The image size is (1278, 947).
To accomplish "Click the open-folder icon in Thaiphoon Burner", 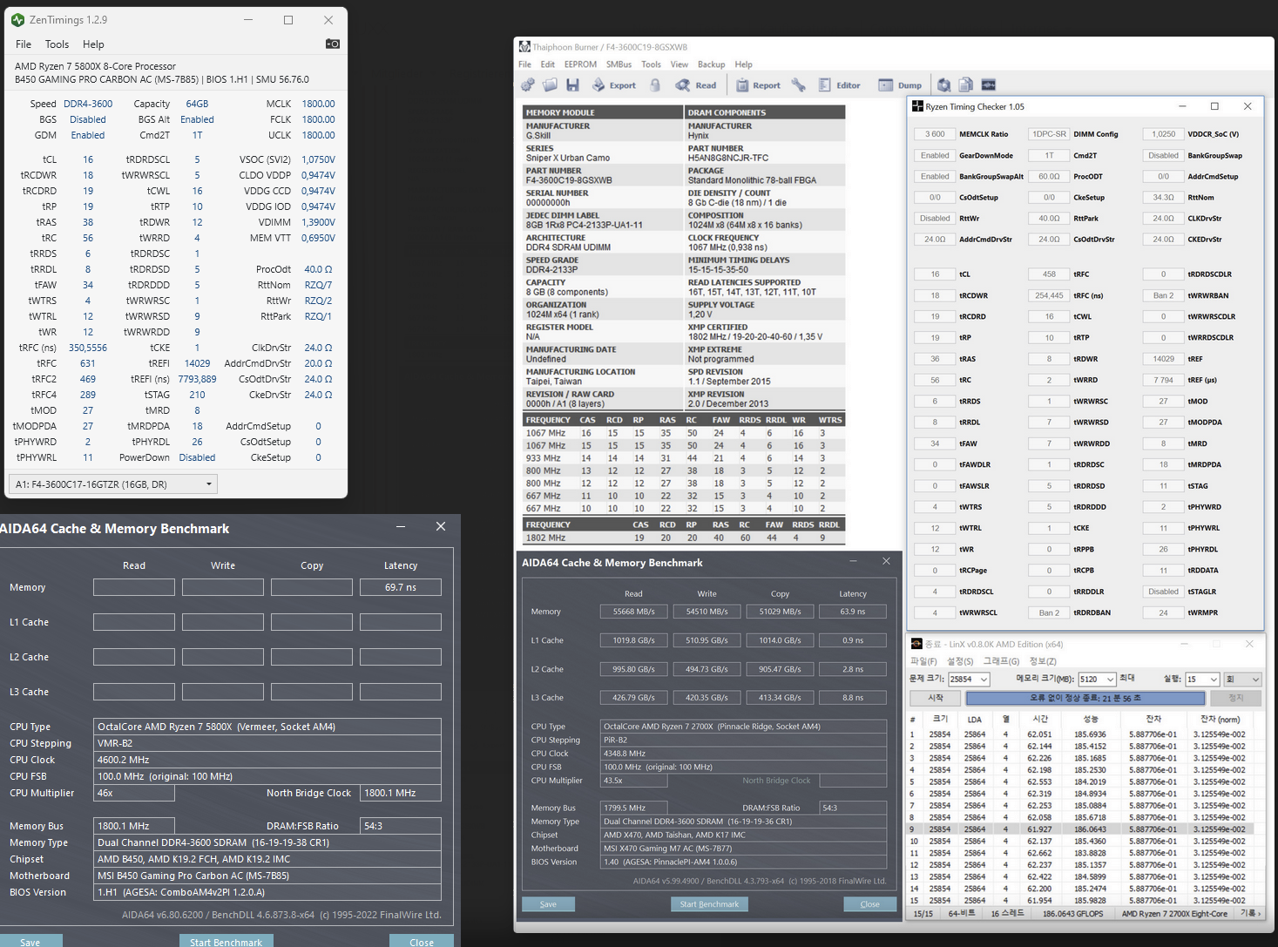I will click(550, 85).
